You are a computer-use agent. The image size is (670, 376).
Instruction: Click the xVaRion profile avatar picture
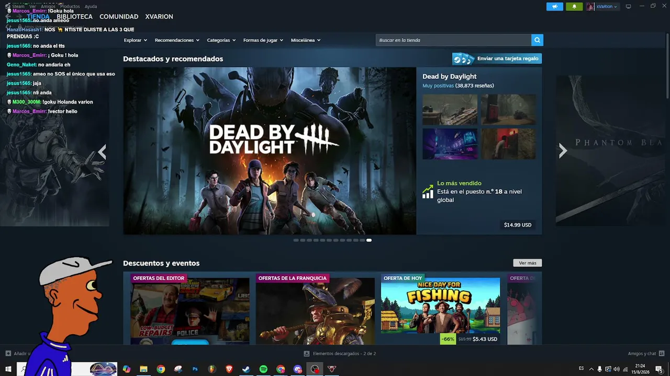[x=590, y=7]
